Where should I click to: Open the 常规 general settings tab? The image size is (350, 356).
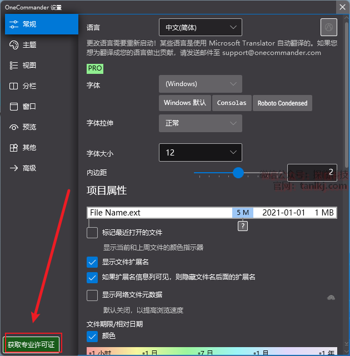(42, 24)
